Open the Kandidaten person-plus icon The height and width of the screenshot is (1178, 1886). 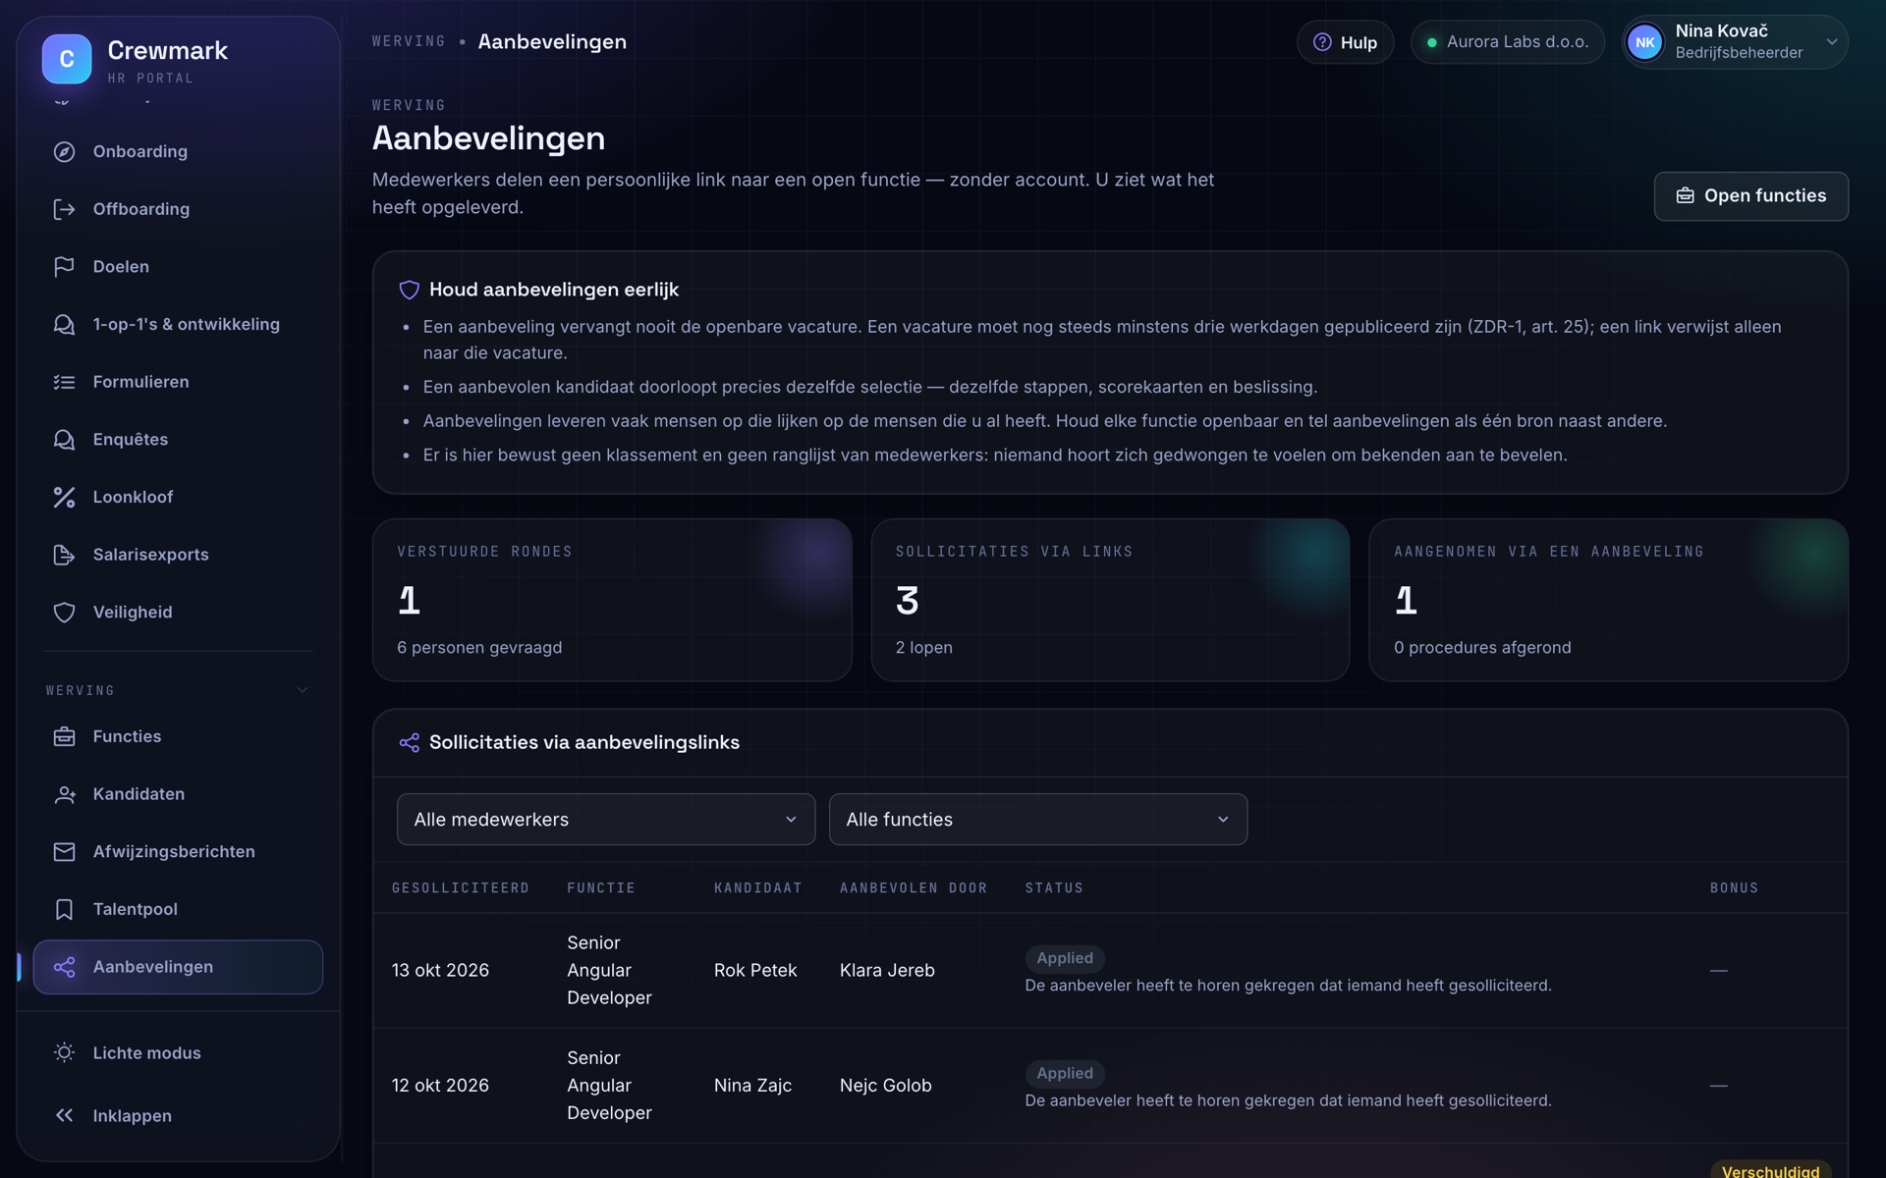click(64, 794)
